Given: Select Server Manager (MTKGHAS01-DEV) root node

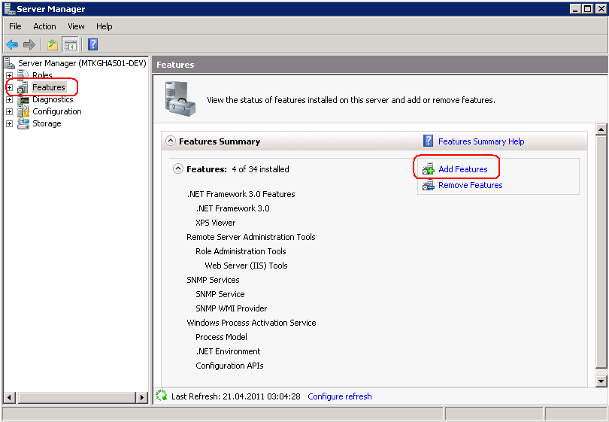Looking at the screenshot, I should pyautogui.click(x=82, y=63).
